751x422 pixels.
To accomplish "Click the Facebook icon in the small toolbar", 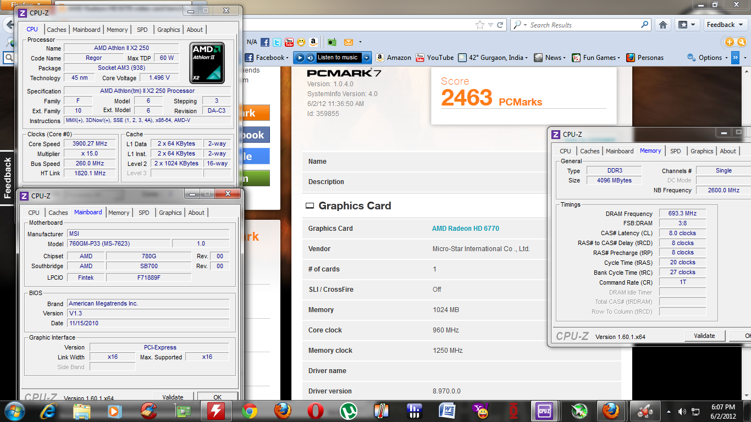I will [x=265, y=42].
